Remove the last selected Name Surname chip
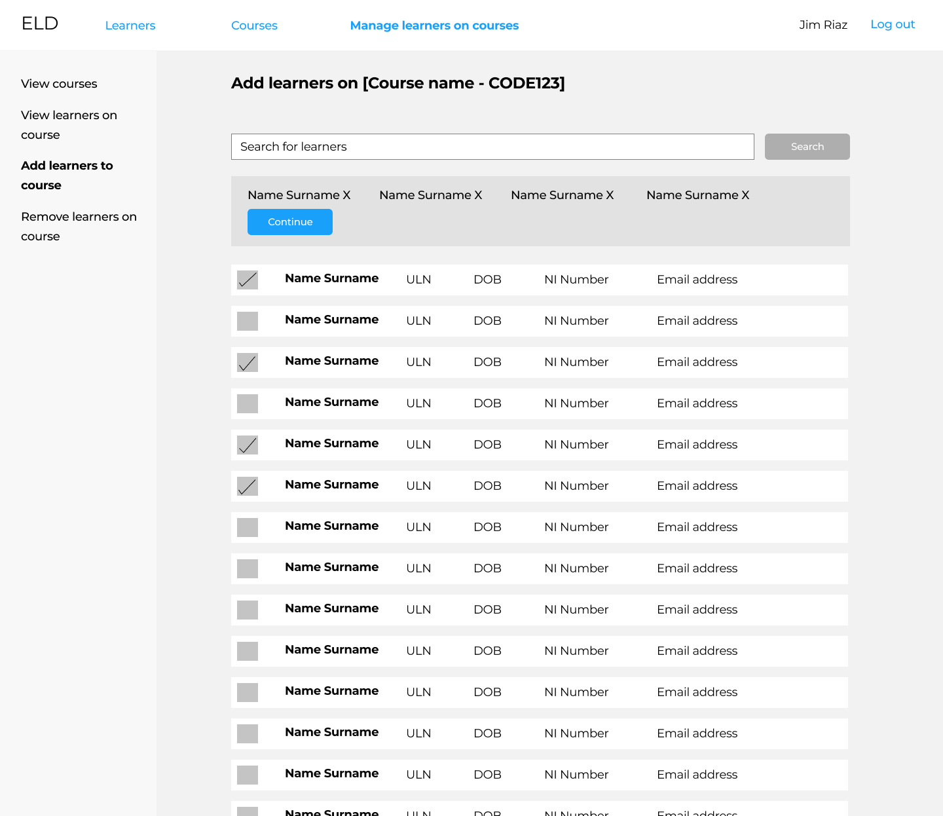 [x=745, y=195]
